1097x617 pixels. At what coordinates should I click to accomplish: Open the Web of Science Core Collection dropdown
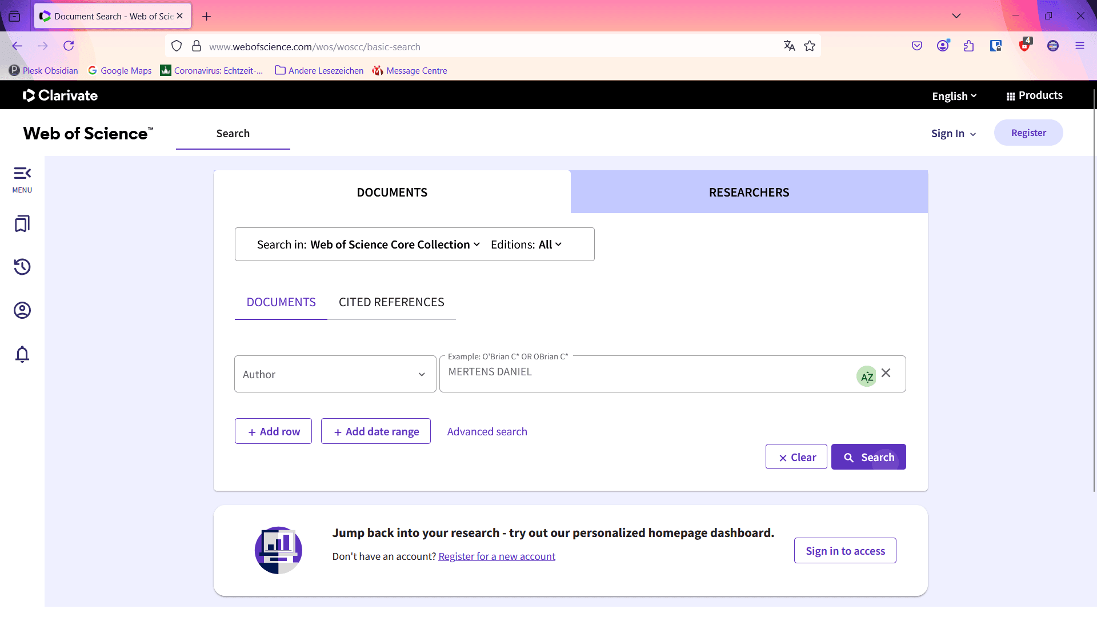click(395, 245)
